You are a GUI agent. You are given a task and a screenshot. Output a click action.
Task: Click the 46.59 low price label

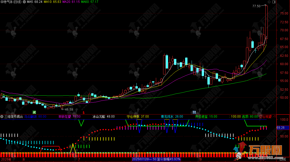tap(69, 109)
